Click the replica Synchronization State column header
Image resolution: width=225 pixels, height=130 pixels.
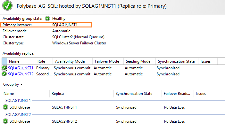coord(176,61)
